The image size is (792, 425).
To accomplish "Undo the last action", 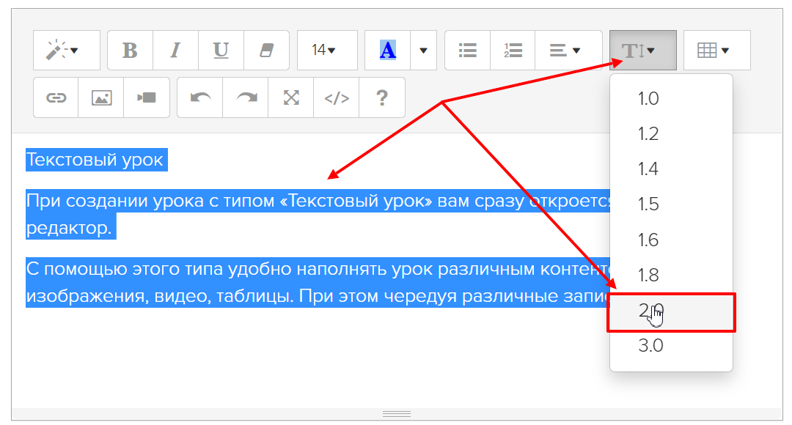I will (x=200, y=97).
